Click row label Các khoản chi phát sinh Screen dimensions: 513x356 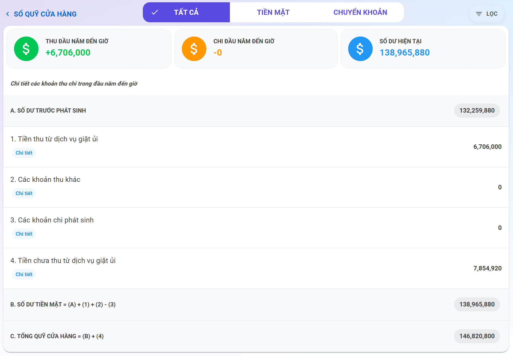point(52,220)
